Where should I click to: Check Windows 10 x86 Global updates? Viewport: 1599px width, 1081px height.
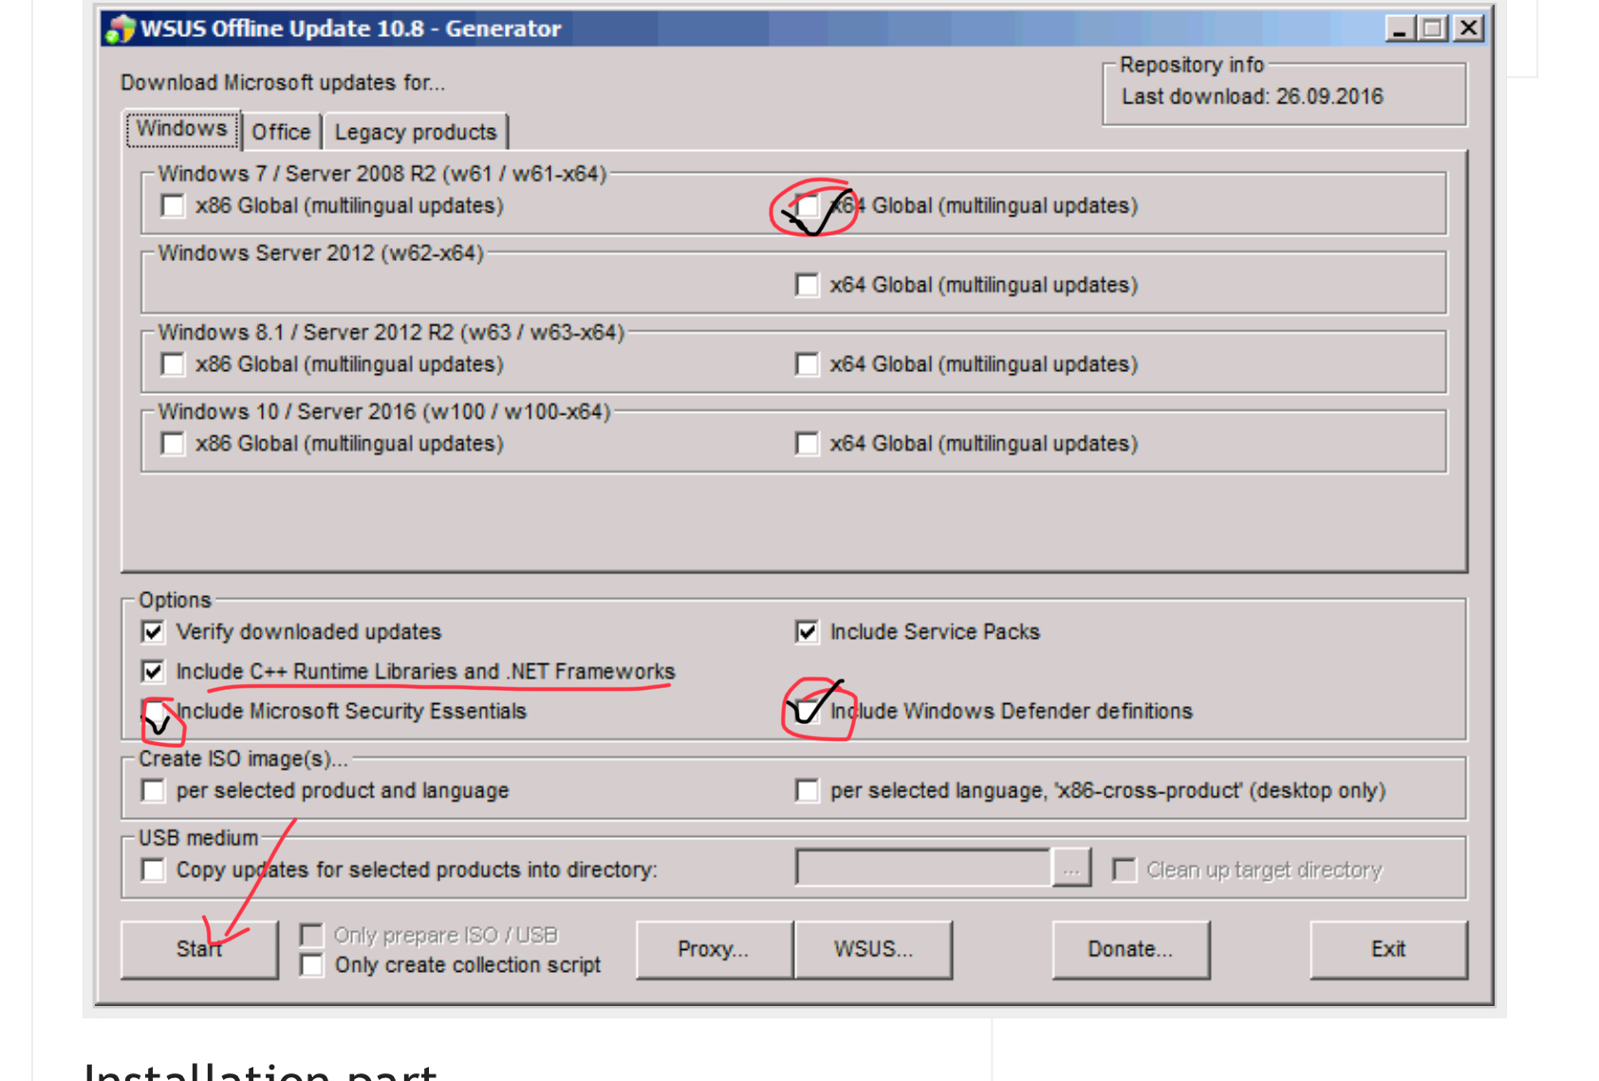[173, 443]
